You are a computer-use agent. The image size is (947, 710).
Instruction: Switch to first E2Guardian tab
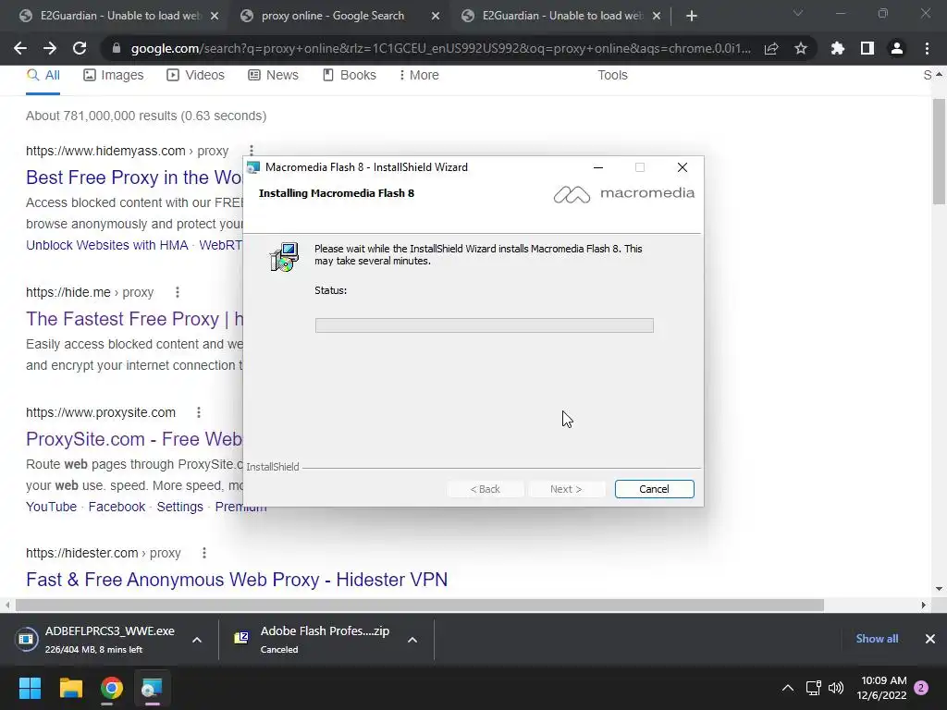(117, 16)
